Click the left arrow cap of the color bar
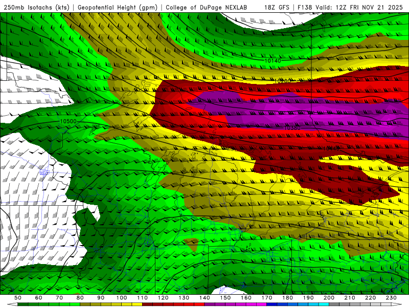409x307 pixels. 12,304
